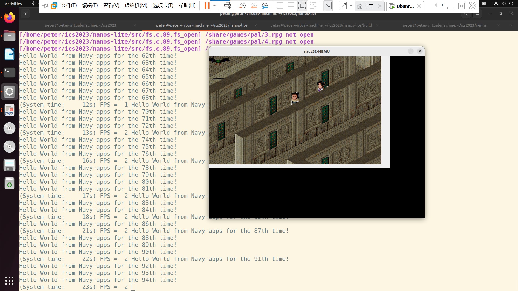Expand the terminal tab list chevron
The image size is (518, 291).
(x=512, y=25)
